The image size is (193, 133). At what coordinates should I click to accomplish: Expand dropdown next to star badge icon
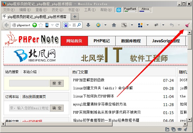tap(105, 25)
